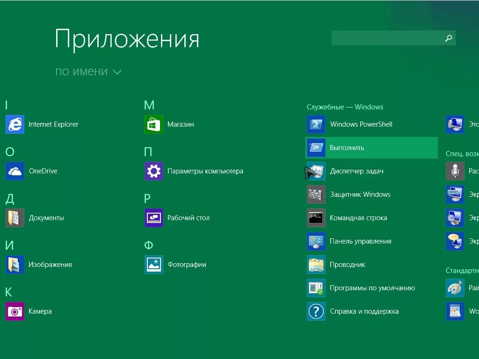Open the 'по имени' sort dropdown

tap(88, 72)
